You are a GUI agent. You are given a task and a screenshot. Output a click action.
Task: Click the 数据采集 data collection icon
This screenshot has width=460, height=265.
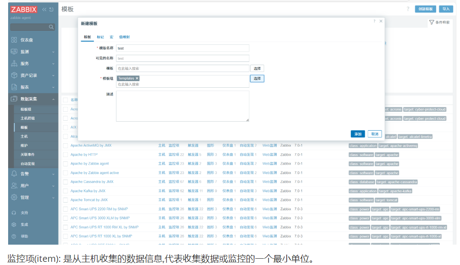click(x=14, y=99)
